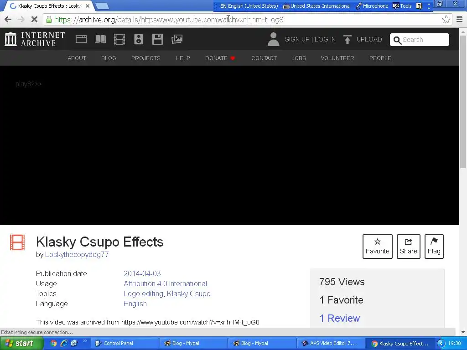Go back with the browser back arrow
The height and width of the screenshot is (350, 467).
pyautogui.click(x=8, y=20)
